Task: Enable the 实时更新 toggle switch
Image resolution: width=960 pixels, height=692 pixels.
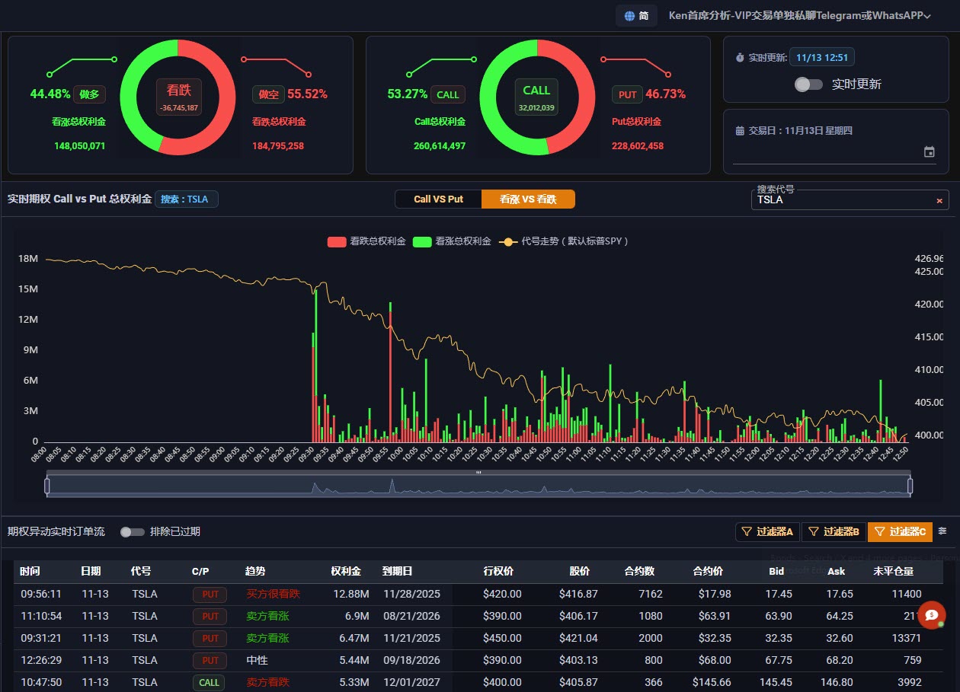Action: coord(808,85)
